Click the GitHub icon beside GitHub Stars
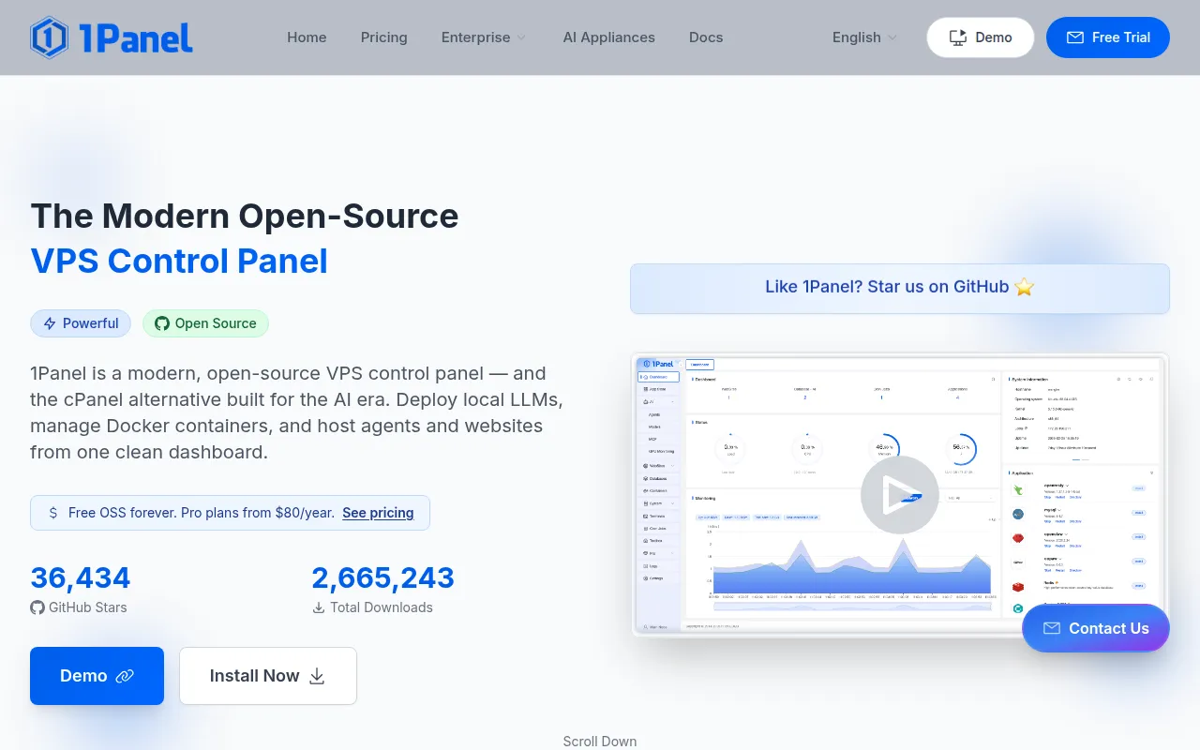 [x=37, y=607]
